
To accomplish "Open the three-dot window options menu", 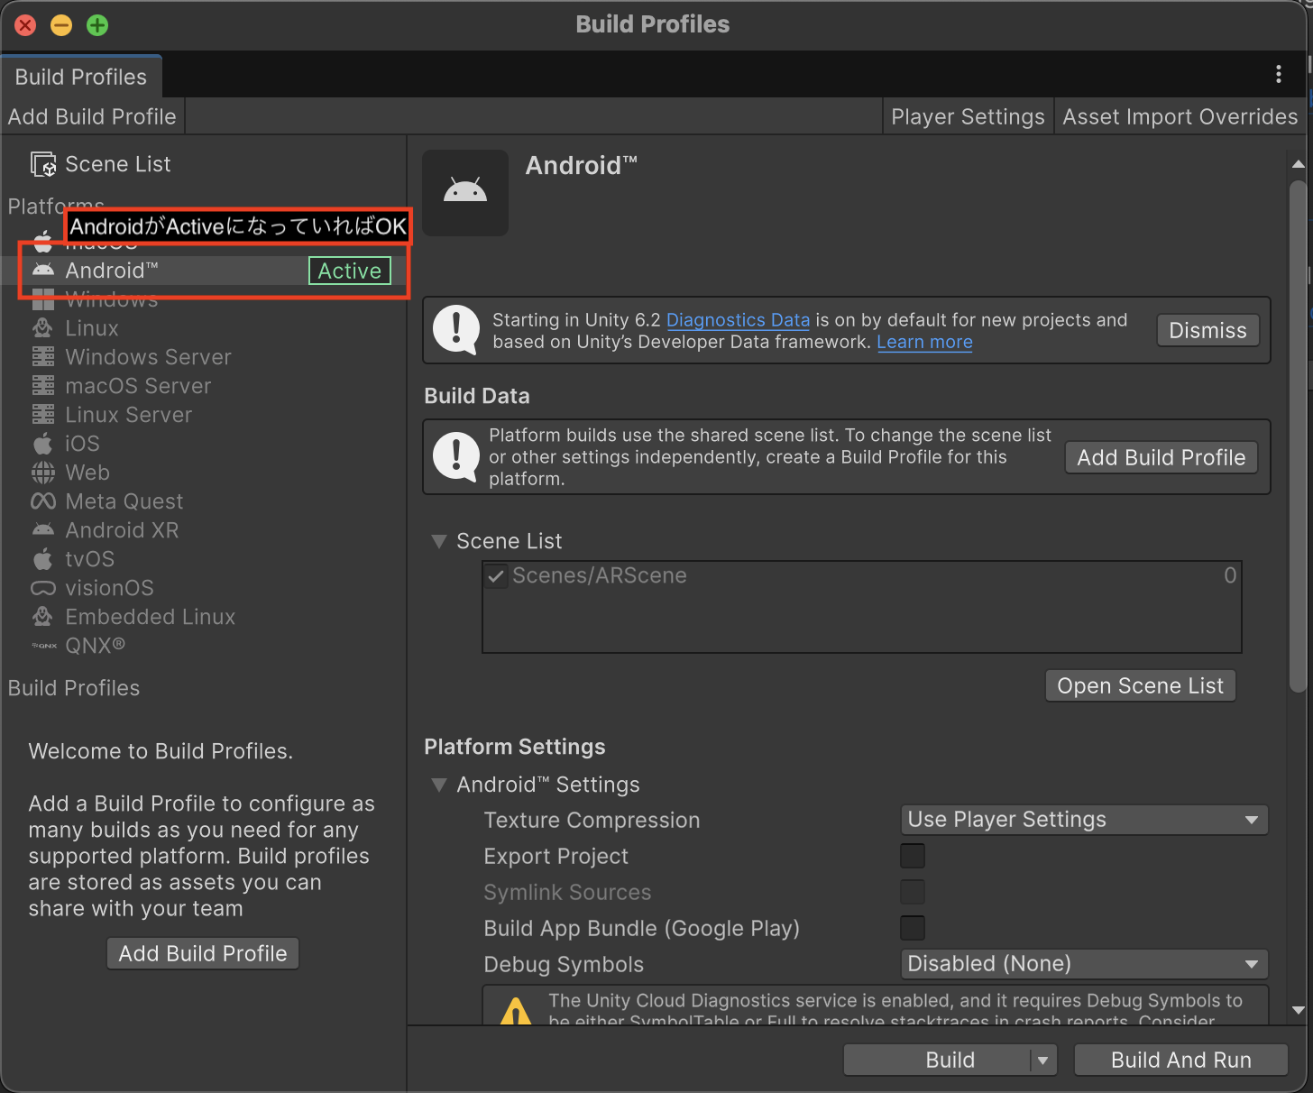I will coord(1278,75).
